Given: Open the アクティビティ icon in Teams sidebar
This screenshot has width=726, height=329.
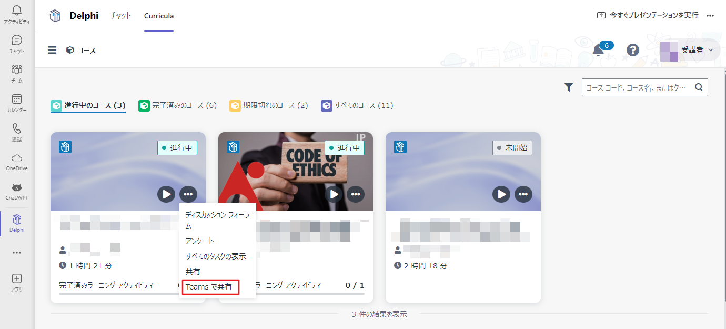Looking at the screenshot, I should pyautogui.click(x=16, y=13).
